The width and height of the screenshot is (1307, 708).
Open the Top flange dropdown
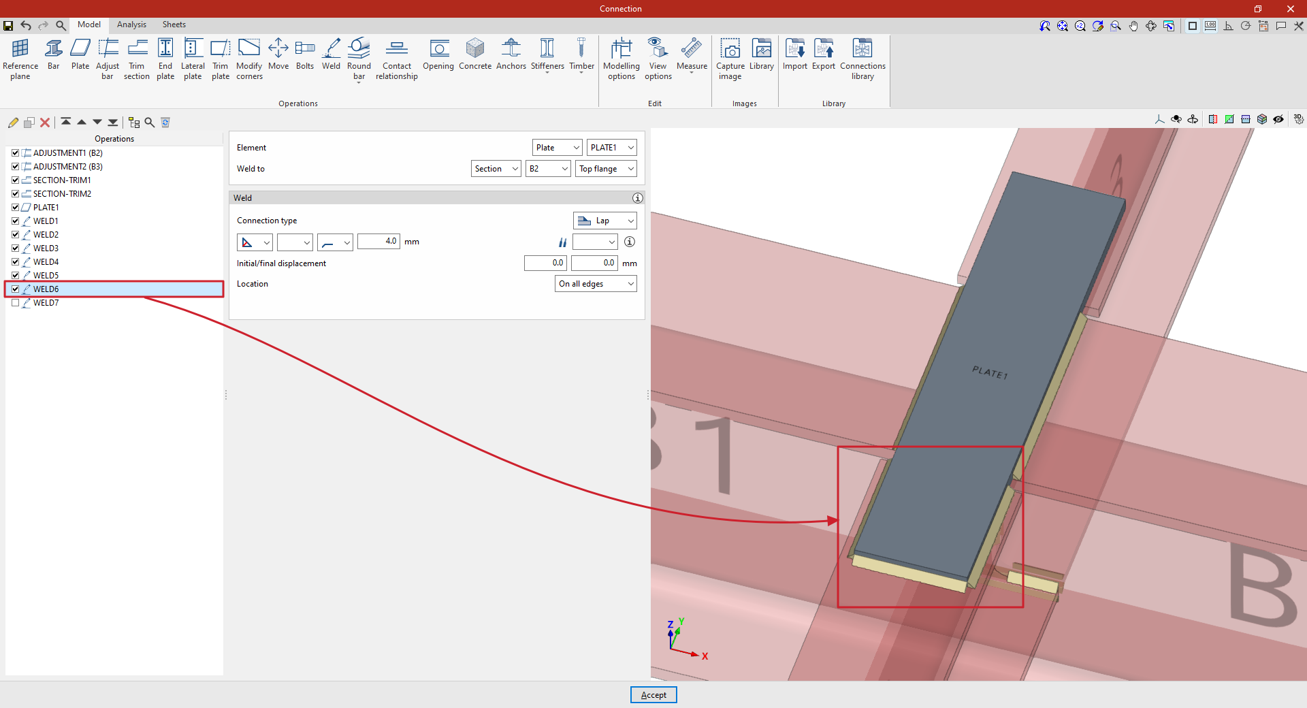[606, 169]
